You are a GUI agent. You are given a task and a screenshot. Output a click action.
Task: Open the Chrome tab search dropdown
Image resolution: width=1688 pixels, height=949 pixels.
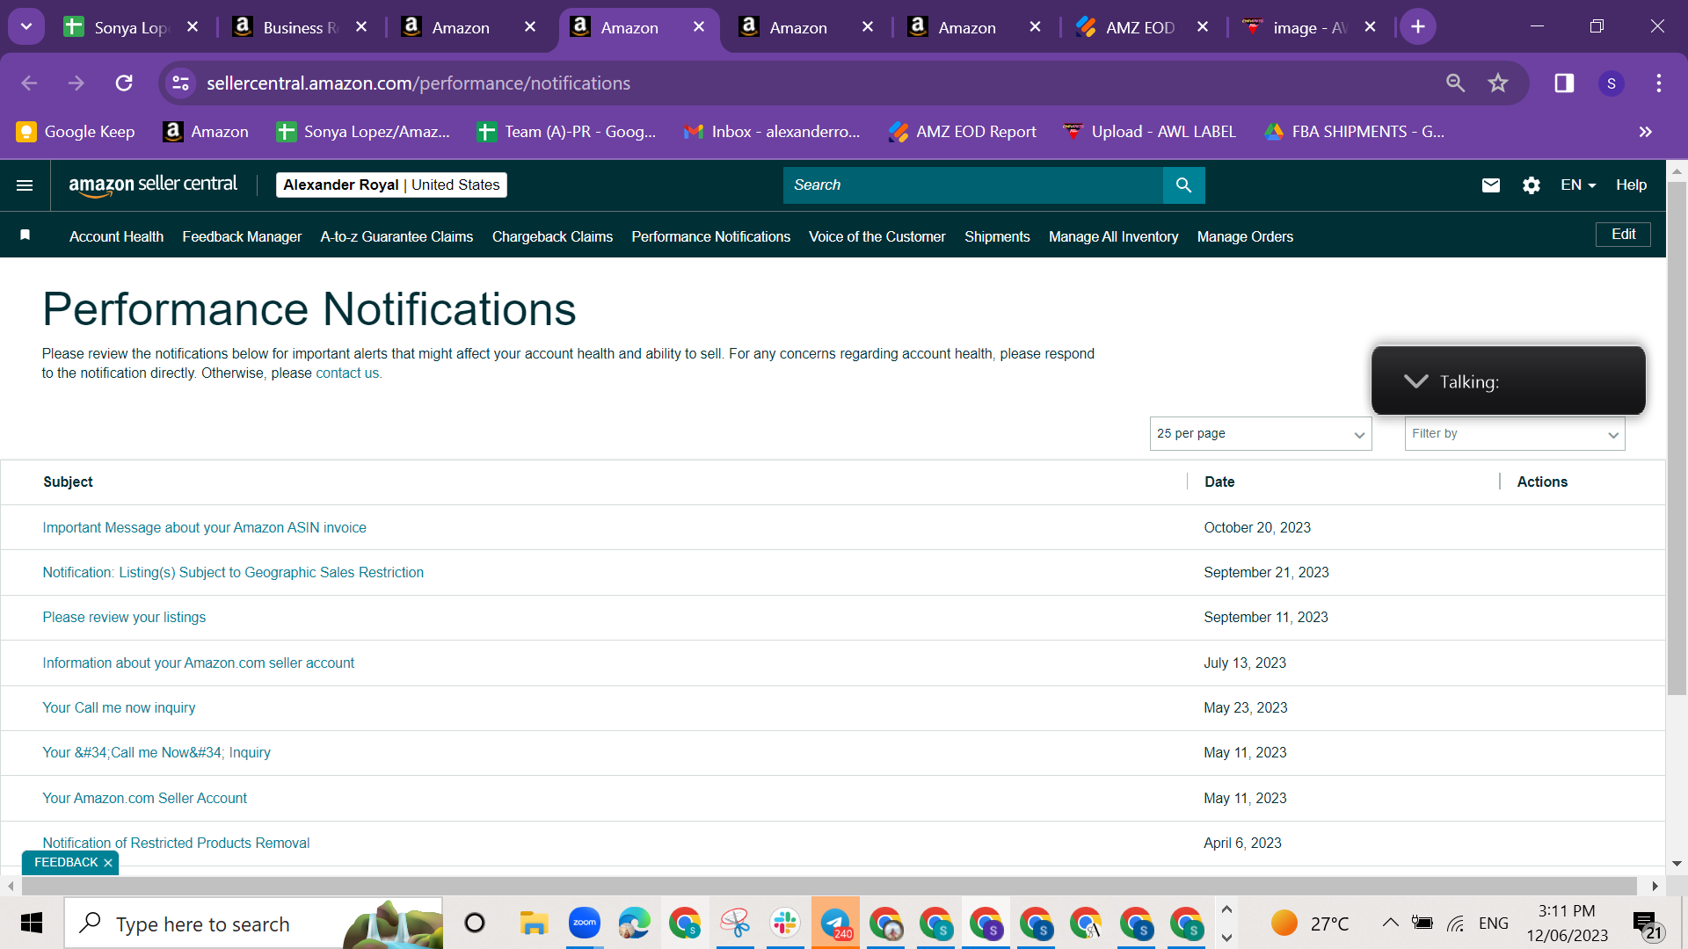point(26,27)
